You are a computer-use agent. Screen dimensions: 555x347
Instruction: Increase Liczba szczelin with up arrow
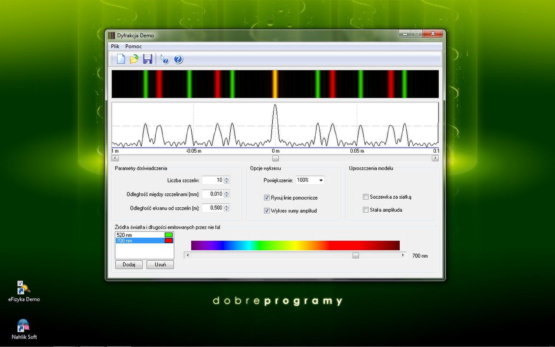[227, 178]
